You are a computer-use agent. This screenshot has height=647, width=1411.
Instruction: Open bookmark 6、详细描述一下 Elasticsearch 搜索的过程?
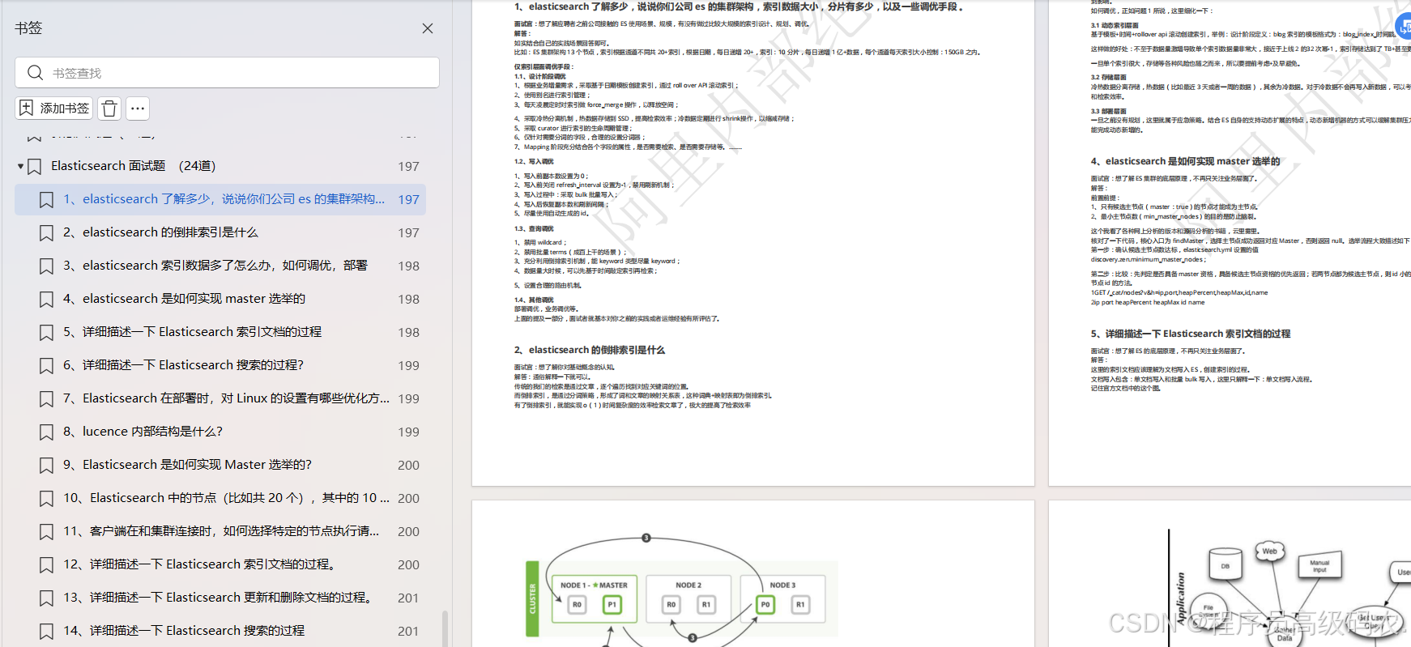click(x=220, y=365)
